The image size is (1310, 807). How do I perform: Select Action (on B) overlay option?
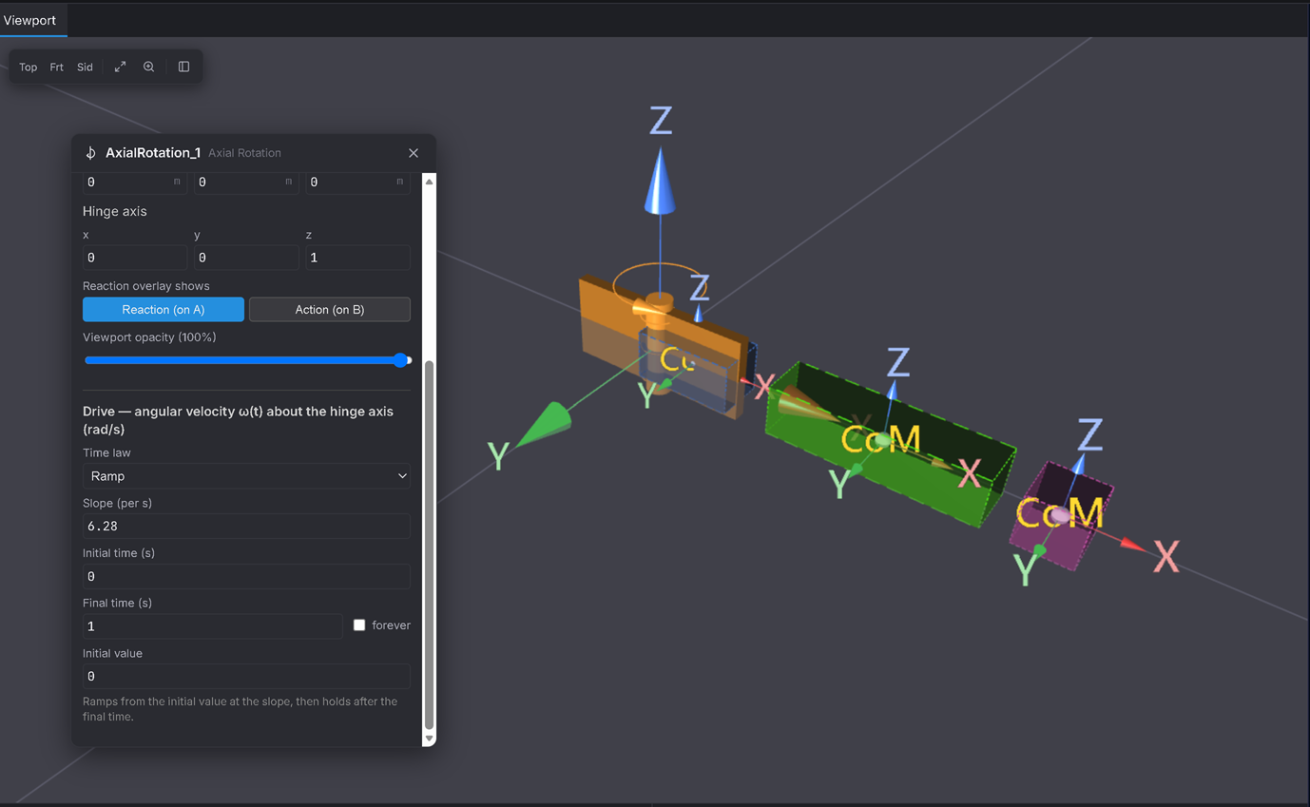coord(330,310)
